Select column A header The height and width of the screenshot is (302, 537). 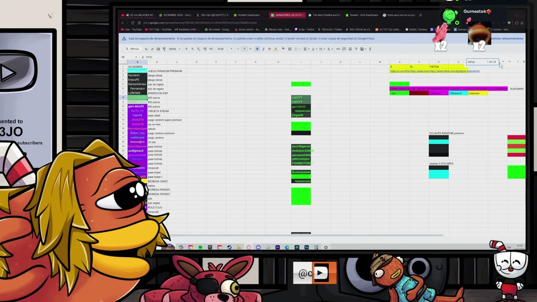(x=137, y=62)
